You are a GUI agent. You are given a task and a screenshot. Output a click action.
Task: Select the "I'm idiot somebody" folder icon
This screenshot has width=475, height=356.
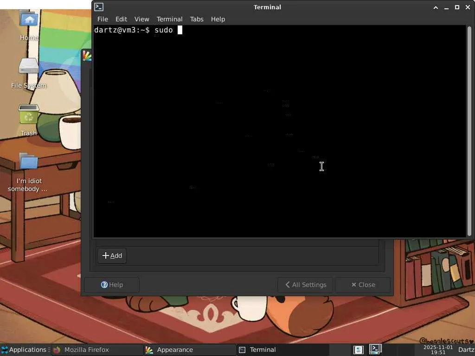coord(28,172)
